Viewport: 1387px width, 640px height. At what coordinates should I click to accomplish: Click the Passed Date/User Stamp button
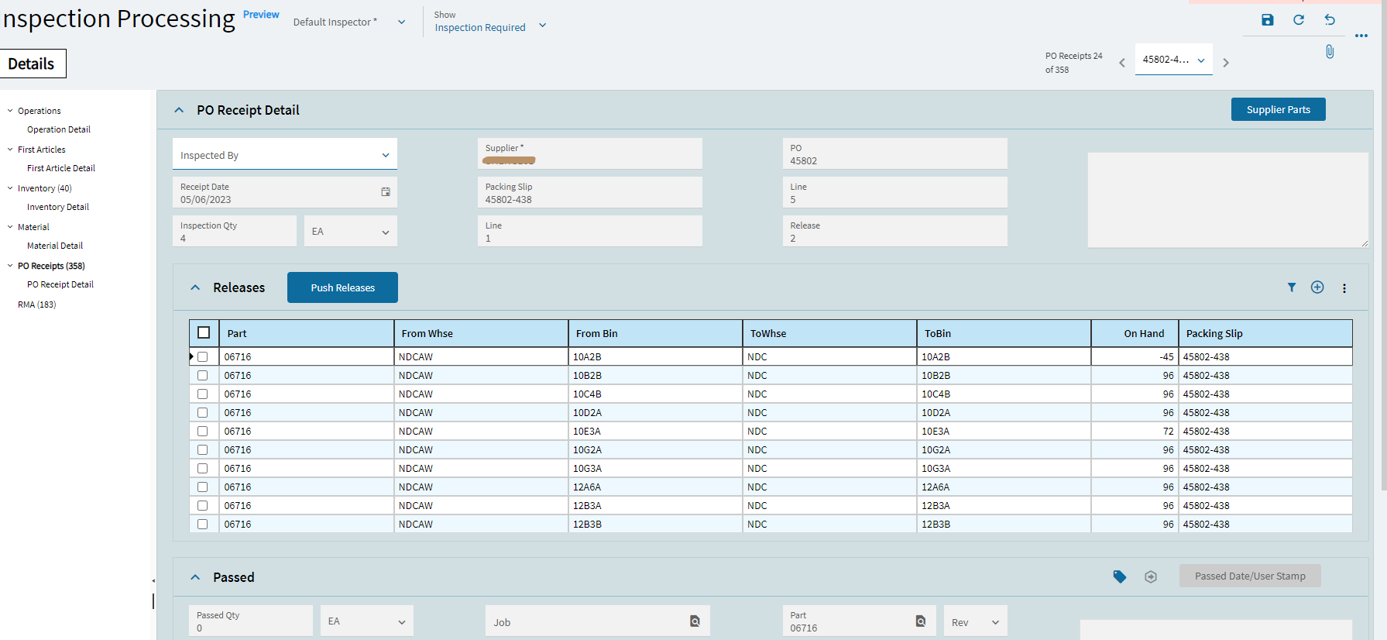click(1250, 576)
